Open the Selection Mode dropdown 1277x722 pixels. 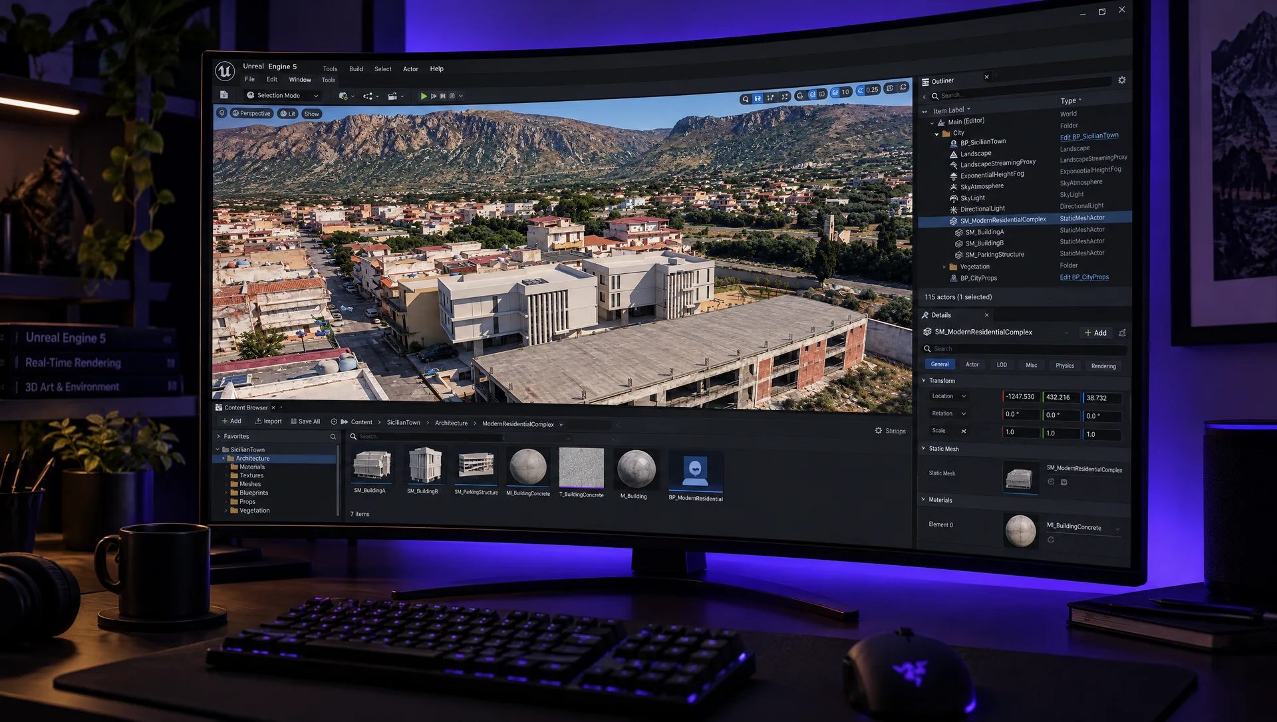283,96
